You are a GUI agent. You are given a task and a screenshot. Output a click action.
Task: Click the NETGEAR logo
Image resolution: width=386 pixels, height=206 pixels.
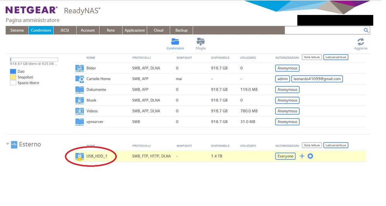(x=31, y=10)
